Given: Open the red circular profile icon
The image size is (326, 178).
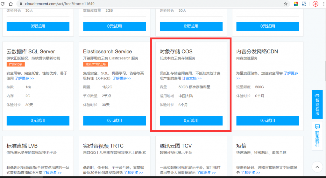Looking at the screenshot, I should [x=315, y=4].
